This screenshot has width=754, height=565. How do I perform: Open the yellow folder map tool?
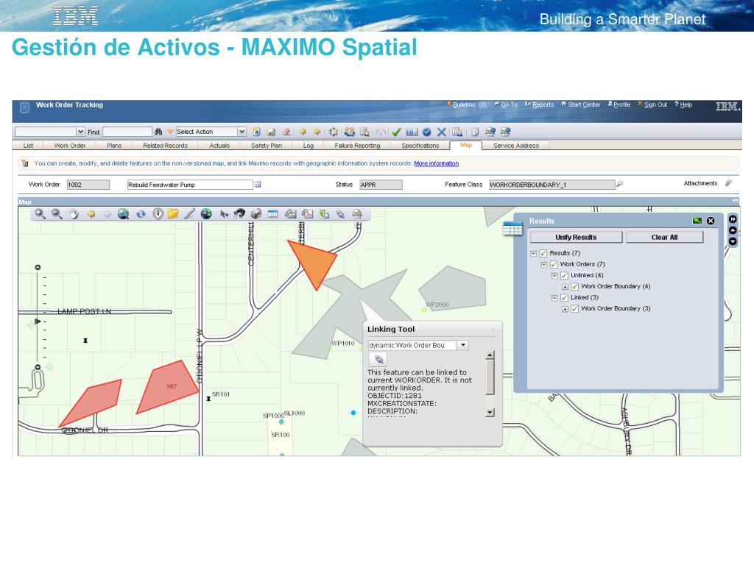click(x=173, y=214)
